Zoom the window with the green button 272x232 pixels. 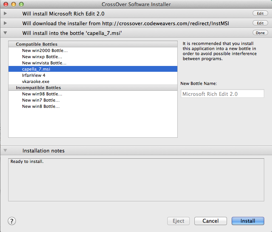[x=21, y=4]
